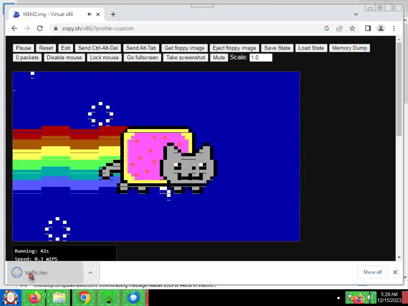The image size is (408, 306).
Task: Click the browser forward arrow
Action: pyautogui.click(x=27, y=28)
